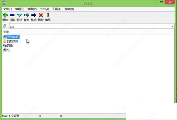Expand the address bar dropdown arrow
This screenshot has height=120, width=177.
[173, 26]
